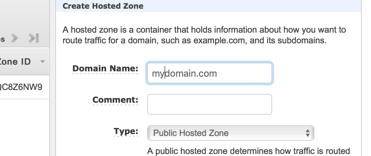Click inside the empty Comment text box
The image size is (371, 156).
coord(209,104)
